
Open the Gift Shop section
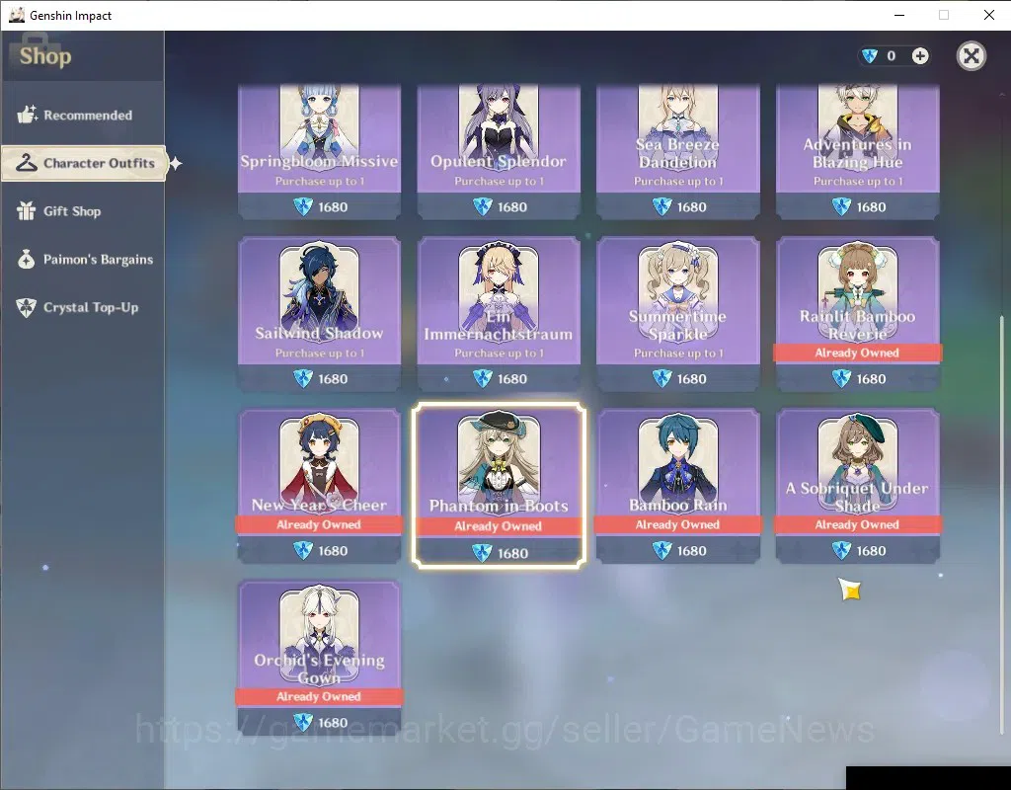83,211
